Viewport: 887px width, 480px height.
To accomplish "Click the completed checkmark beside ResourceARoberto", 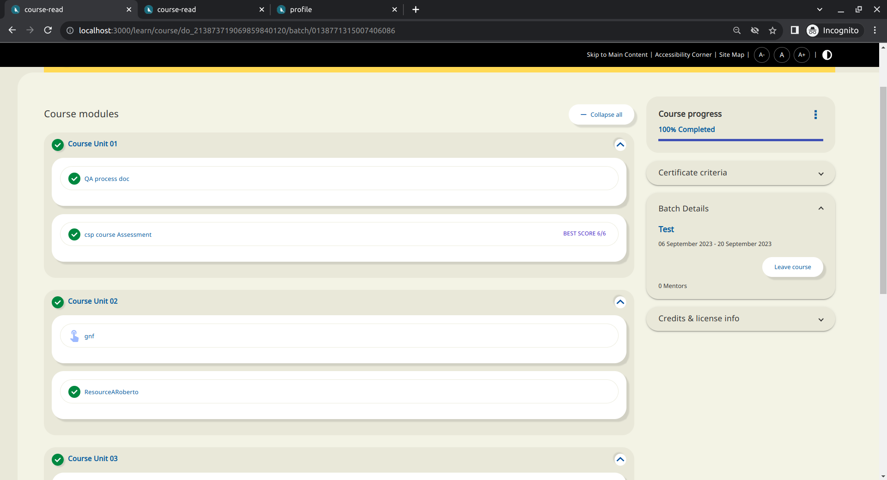I will point(74,392).
